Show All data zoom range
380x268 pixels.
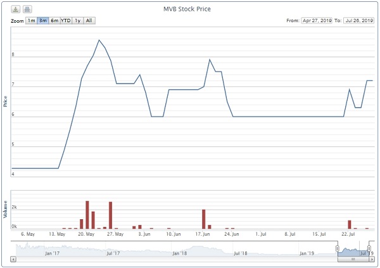(x=89, y=21)
